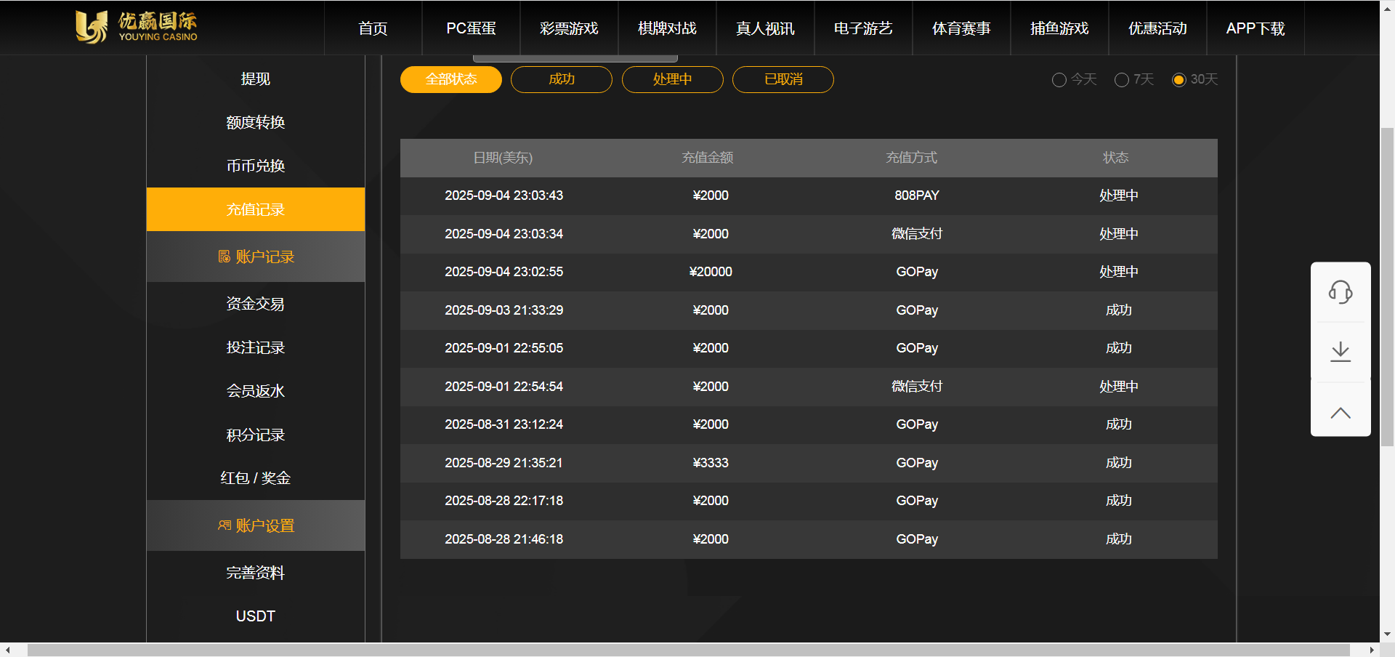Select 充值记录 in the sidebar
Image resolution: width=1395 pixels, height=657 pixels.
(x=256, y=209)
